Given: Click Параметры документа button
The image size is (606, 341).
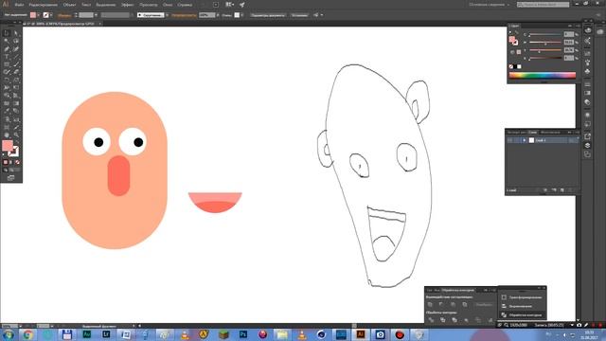Looking at the screenshot, I should point(268,15).
